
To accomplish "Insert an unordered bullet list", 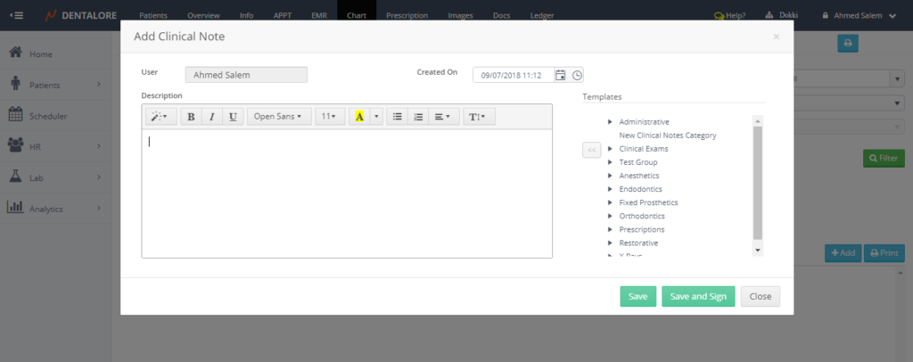I will pyautogui.click(x=397, y=117).
